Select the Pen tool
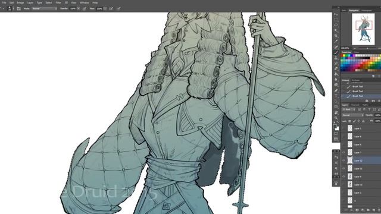 coord(336,90)
